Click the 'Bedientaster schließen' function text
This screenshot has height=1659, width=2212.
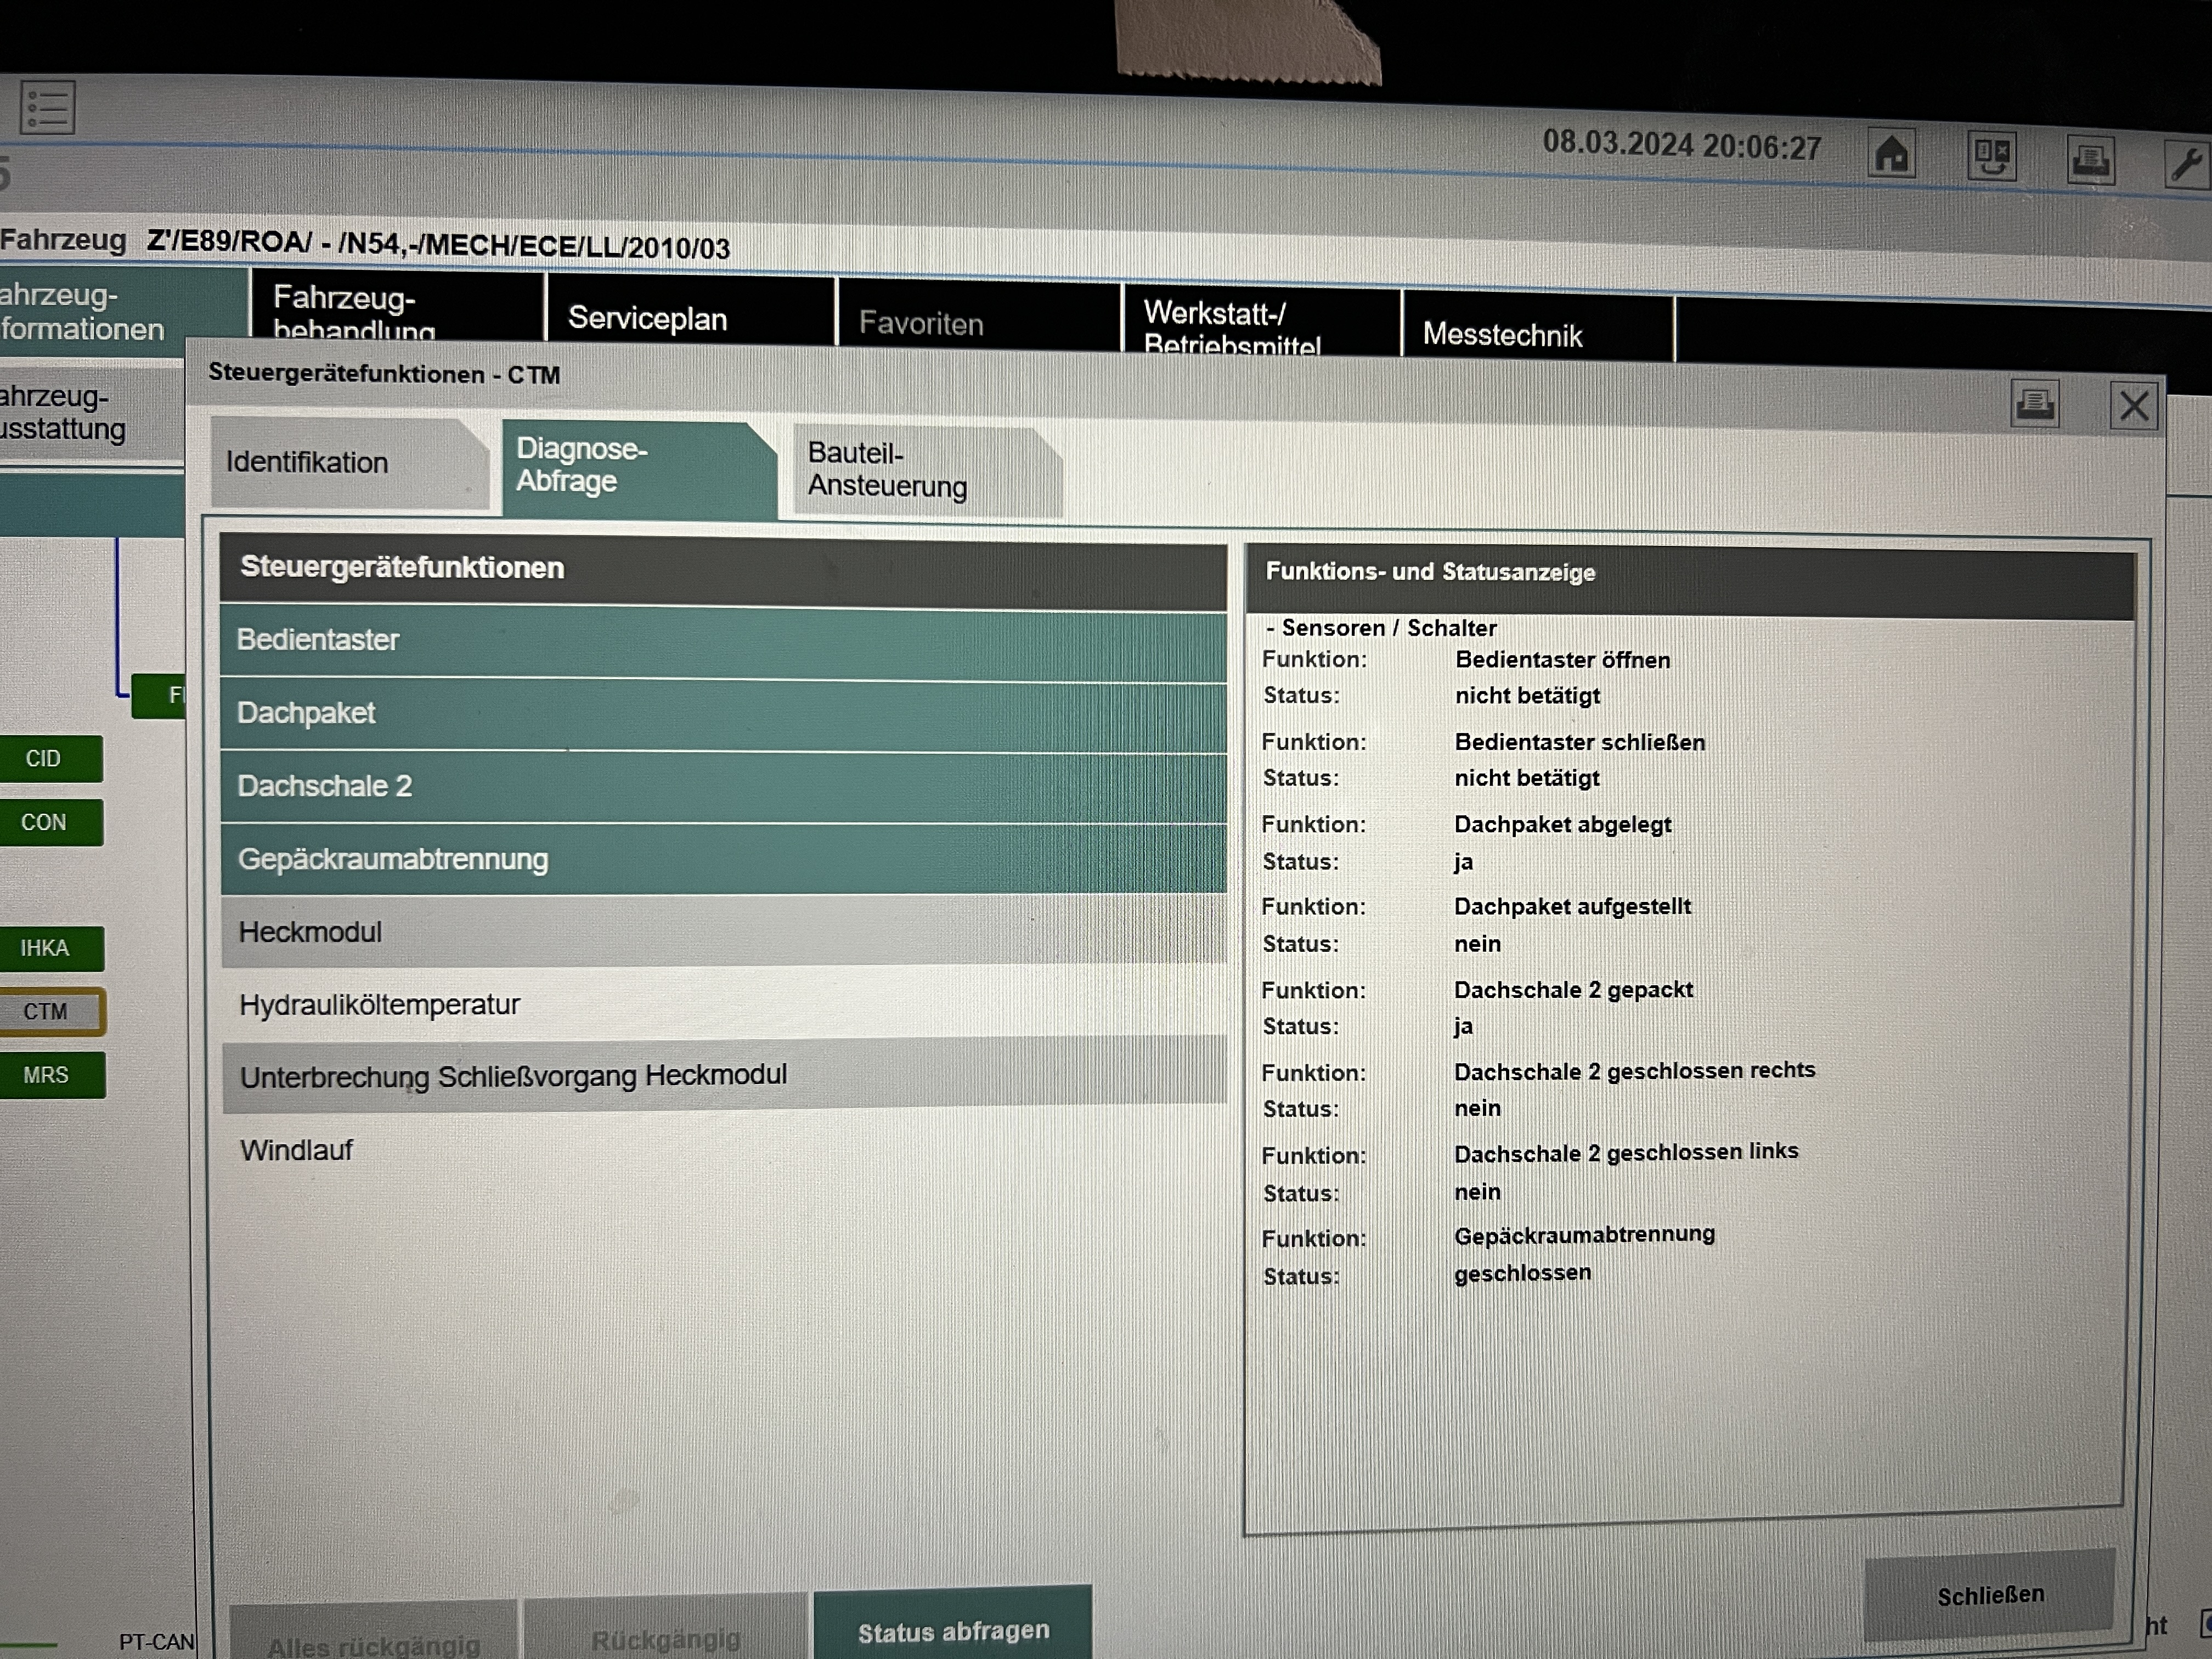coord(1579,743)
